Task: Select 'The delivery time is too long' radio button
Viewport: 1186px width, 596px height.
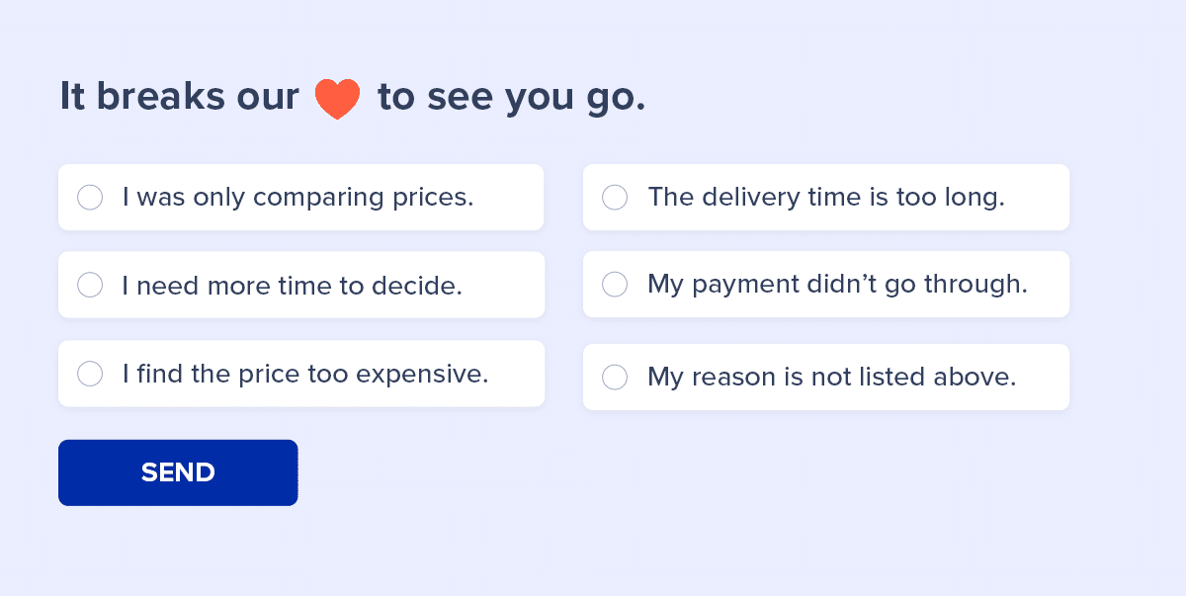Action: coord(615,198)
